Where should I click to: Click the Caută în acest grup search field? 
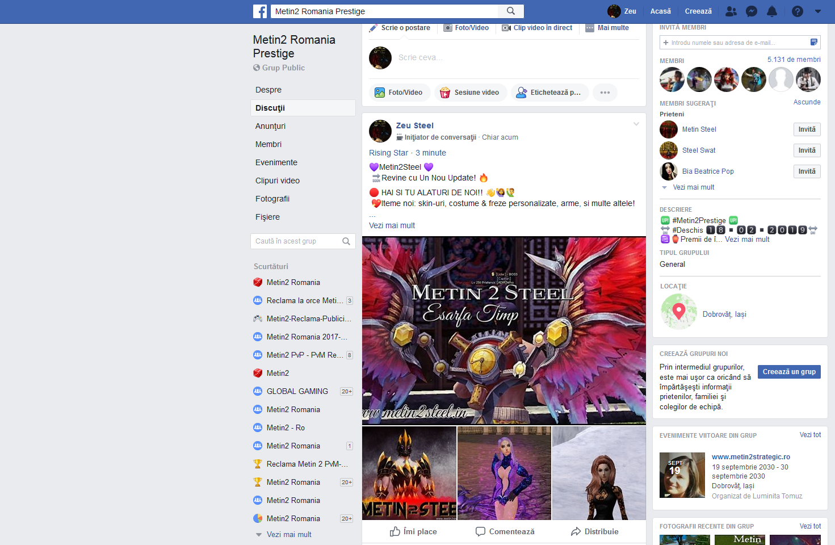(296, 241)
